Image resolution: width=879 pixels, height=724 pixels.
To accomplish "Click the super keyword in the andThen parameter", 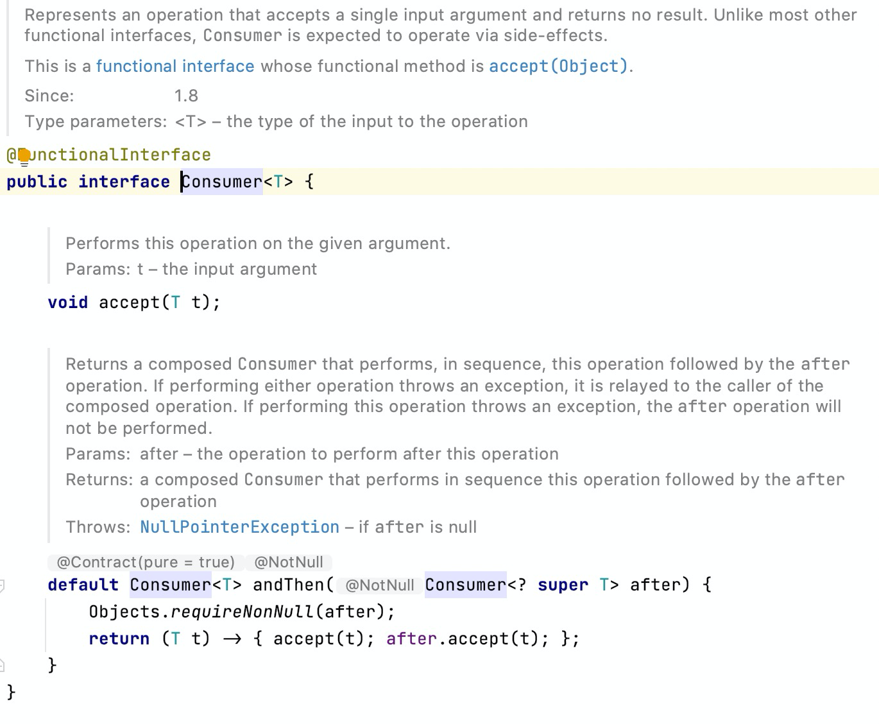I will coord(563,585).
